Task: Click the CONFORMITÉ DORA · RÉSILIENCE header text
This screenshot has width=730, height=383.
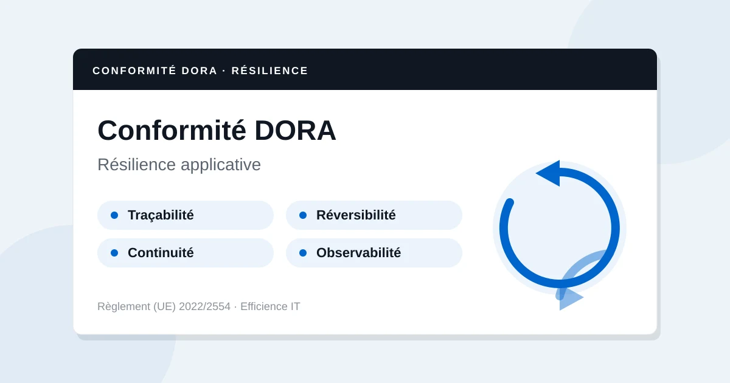Action: coord(200,71)
